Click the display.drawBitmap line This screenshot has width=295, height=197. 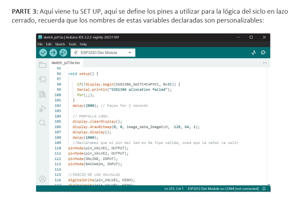pos(136,127)
